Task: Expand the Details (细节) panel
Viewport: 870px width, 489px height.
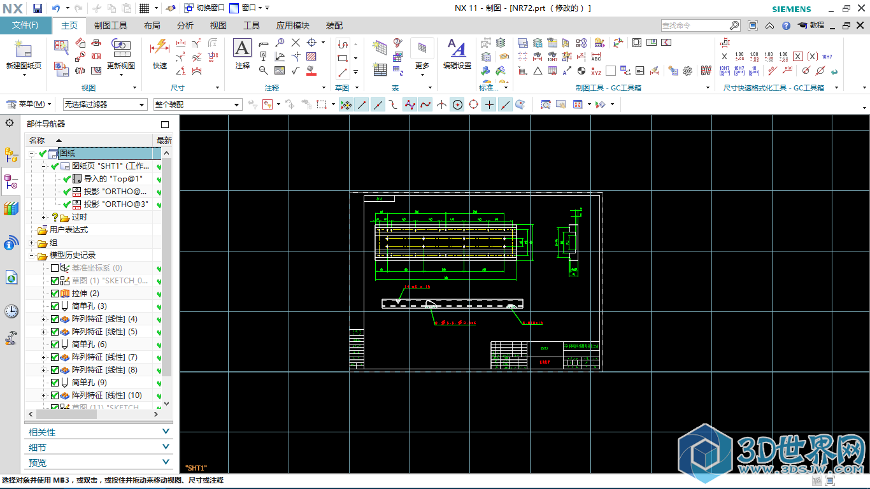Action: point(98,447)
